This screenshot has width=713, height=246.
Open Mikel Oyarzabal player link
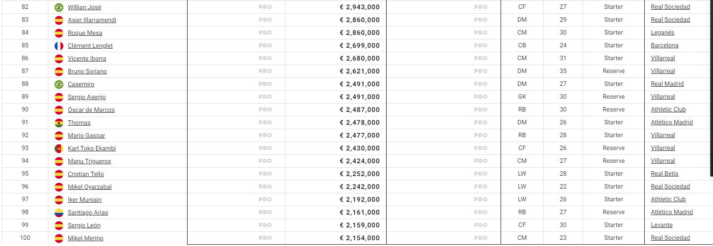click(x=90, y=187)
